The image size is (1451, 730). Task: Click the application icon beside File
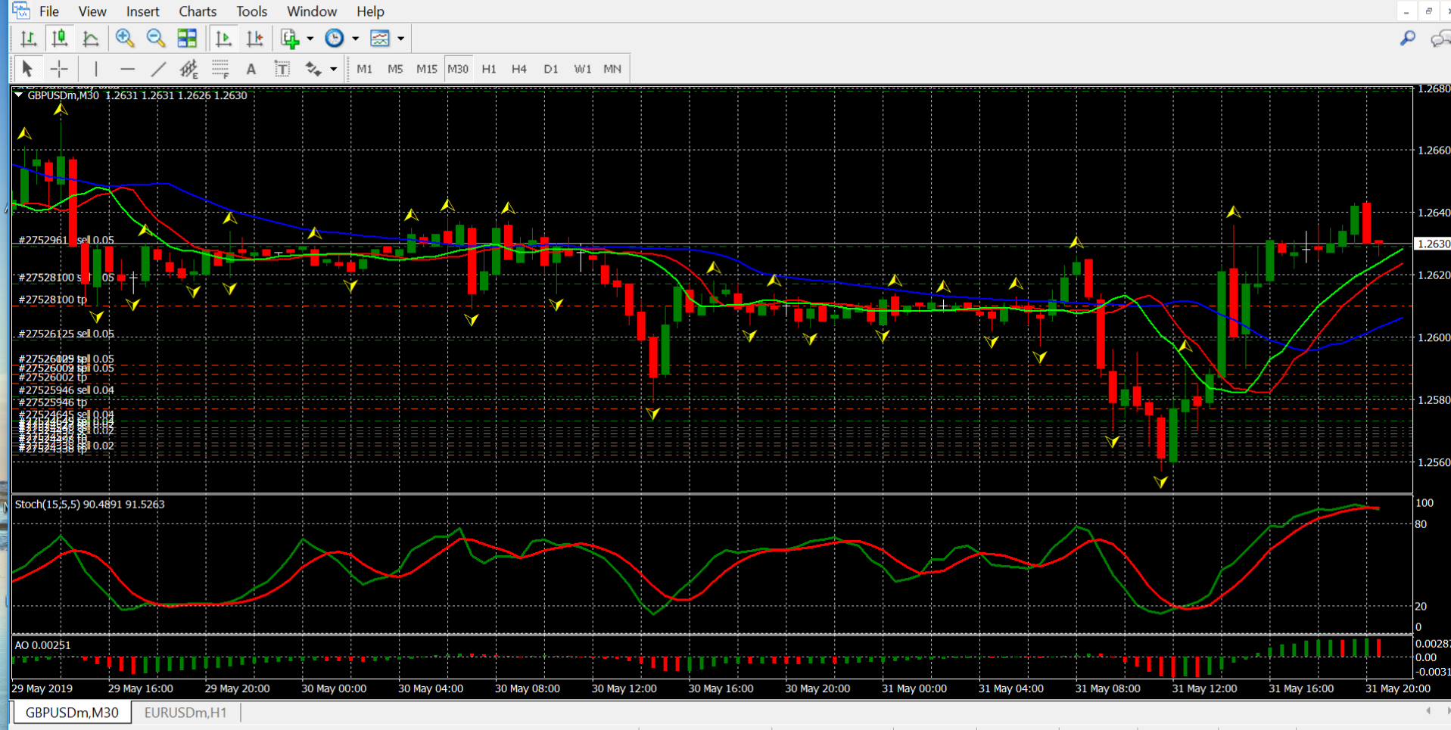pos(20,11)
